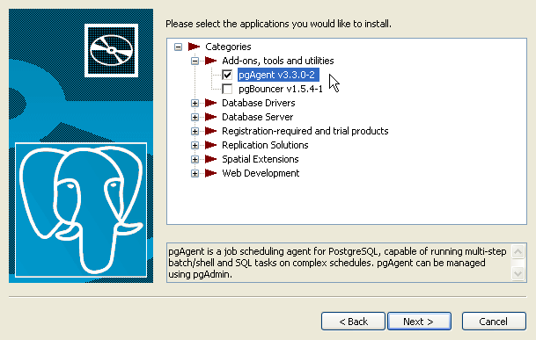The height and width of the screenshot is (340, 536).
Task: Expand the Database Server category
Action: 195,117
